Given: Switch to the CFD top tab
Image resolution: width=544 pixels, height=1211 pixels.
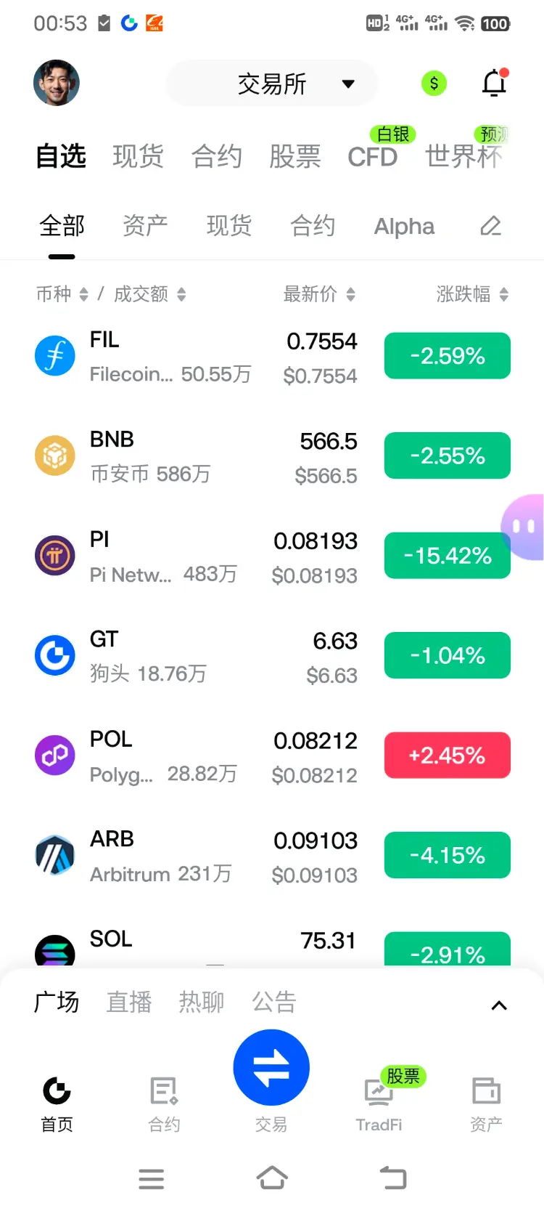Looking at the screenshot, I should [x=373, y=156].
